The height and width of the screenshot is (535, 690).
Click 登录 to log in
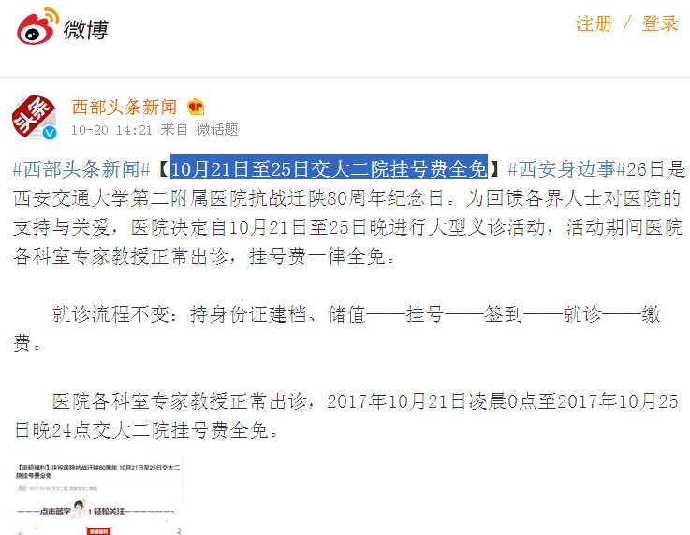[x=660, y=23]
